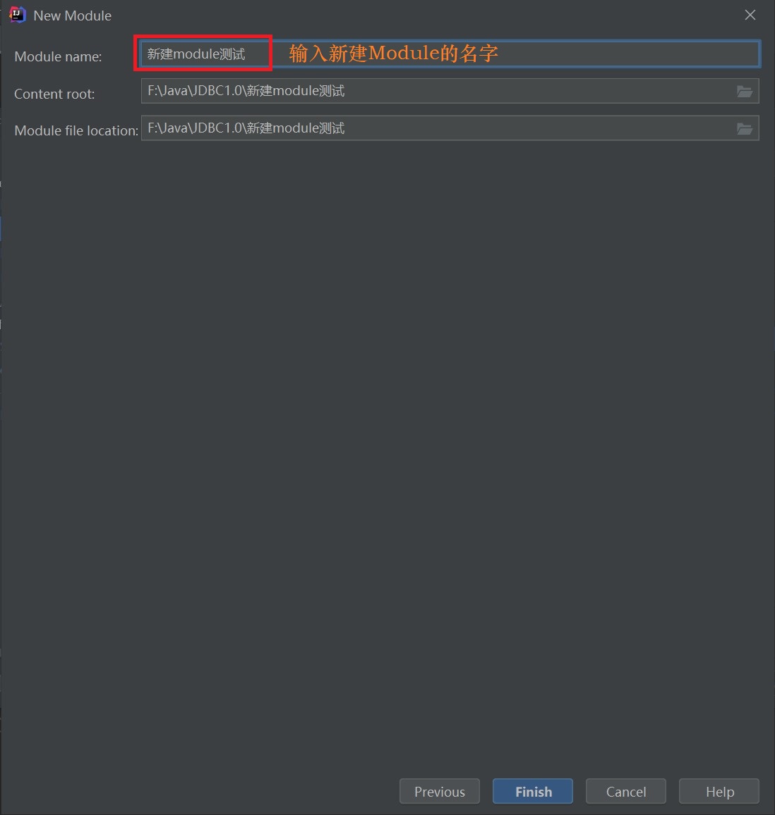Click the 'Module file location:' label

[x=76, y=130]
